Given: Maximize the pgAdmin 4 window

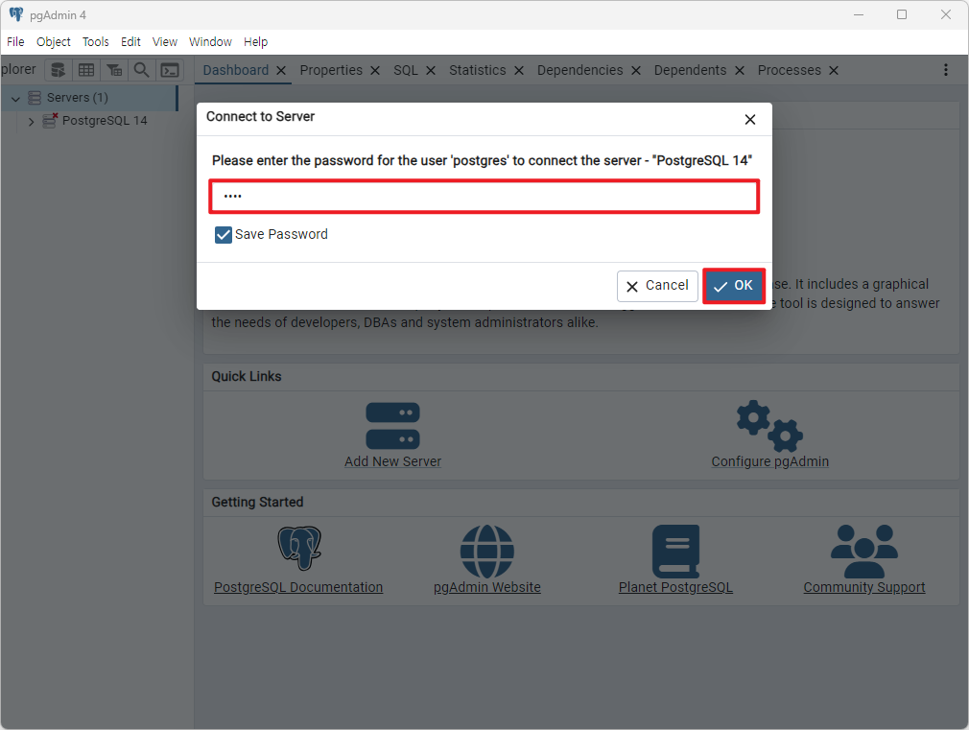Looking at the screenshot, I should pyautogui.click(x=902, y=14).
